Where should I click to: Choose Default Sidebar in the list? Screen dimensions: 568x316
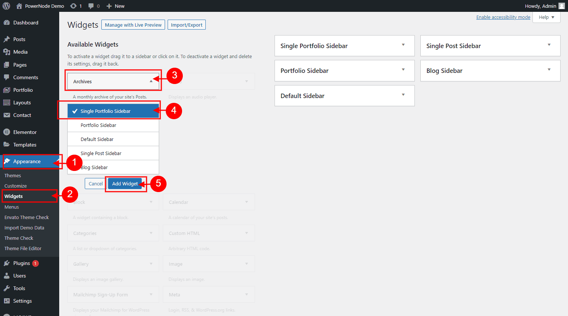tap(97, 139)
